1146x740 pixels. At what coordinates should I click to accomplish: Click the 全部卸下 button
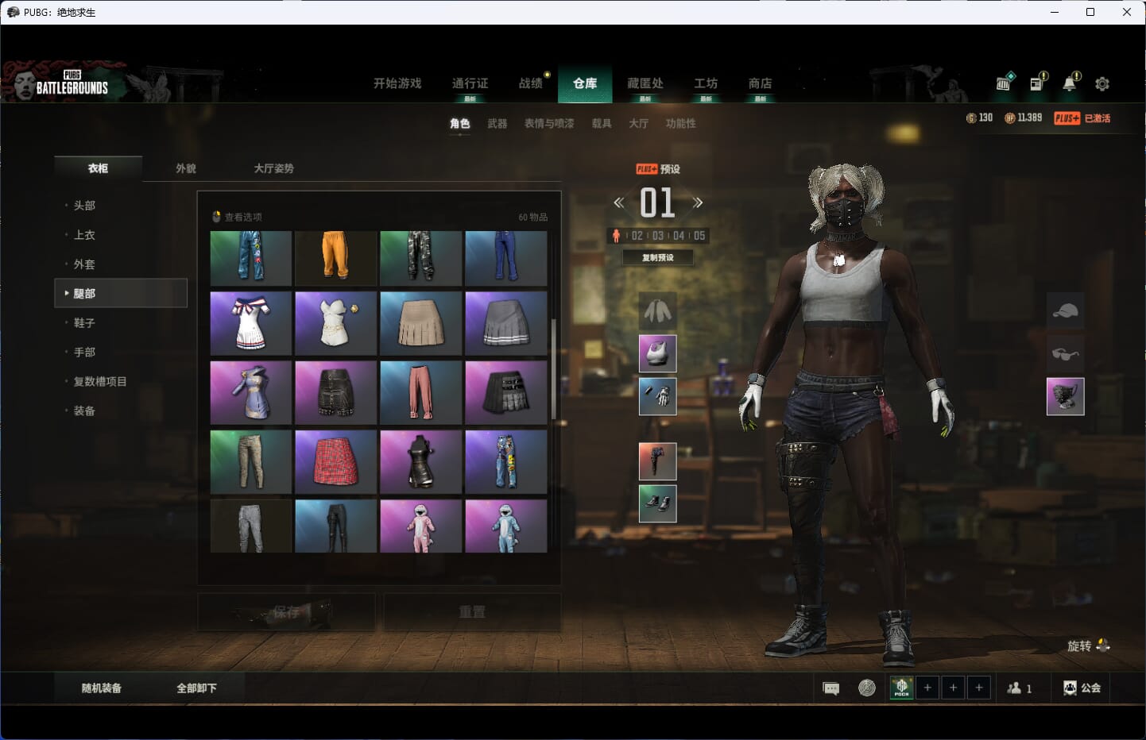pyautogui.click(x=197, y=688)
